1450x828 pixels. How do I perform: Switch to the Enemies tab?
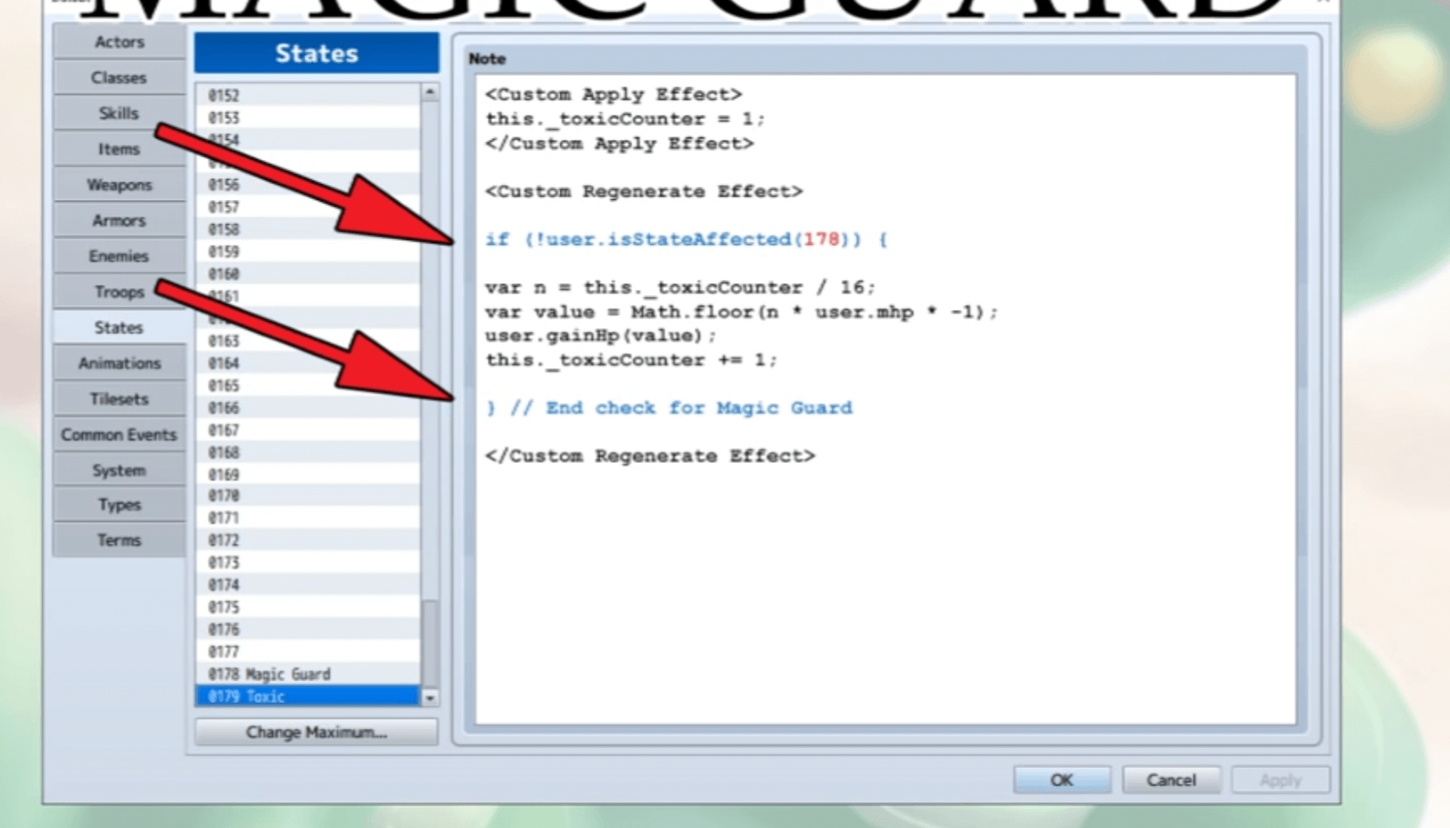tap(119, 257)
